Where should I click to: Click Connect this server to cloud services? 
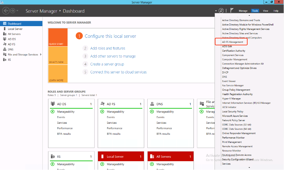pos(118,72)
